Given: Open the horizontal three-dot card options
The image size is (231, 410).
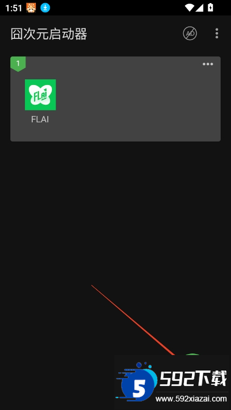Looking at the screenshot, I should click(x=208, y=64).
